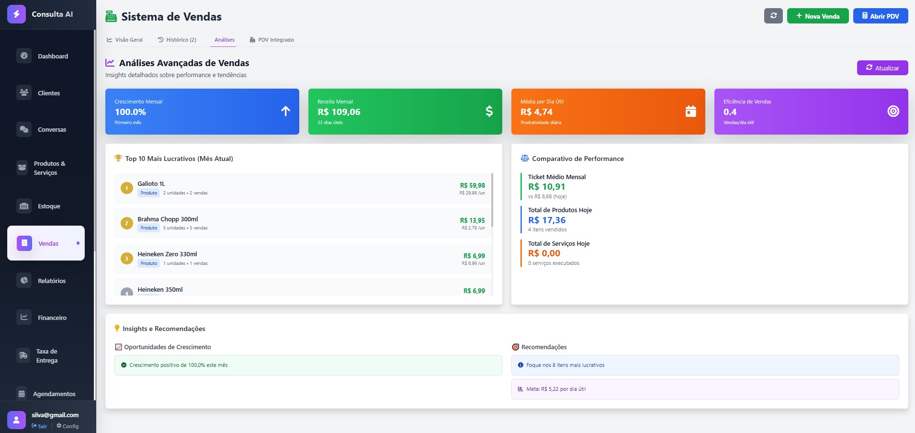Click the purple Atualizar button

pyautogui.click(x=882, y=68)
